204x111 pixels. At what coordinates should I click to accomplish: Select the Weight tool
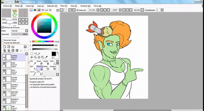46,62
